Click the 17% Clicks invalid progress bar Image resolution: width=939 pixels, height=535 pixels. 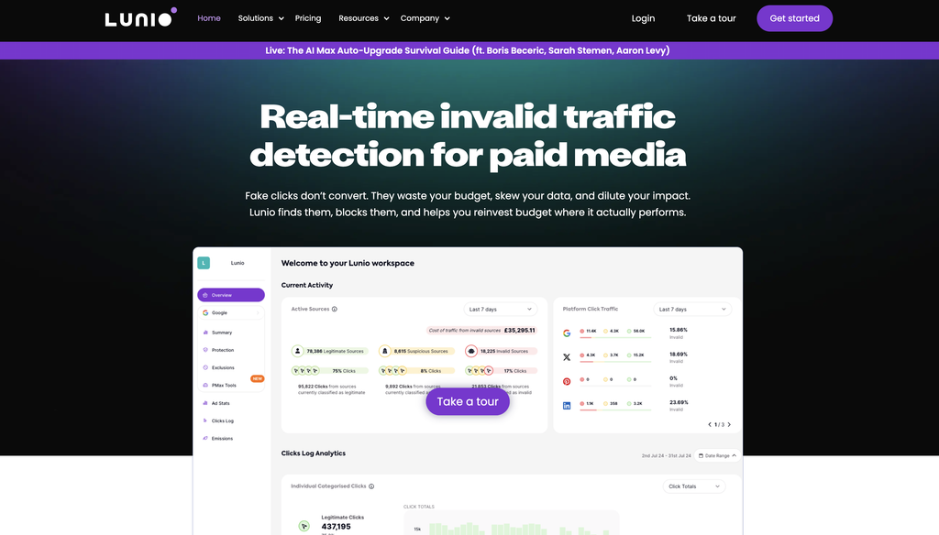pyautogui.click(x=502, y=370)
